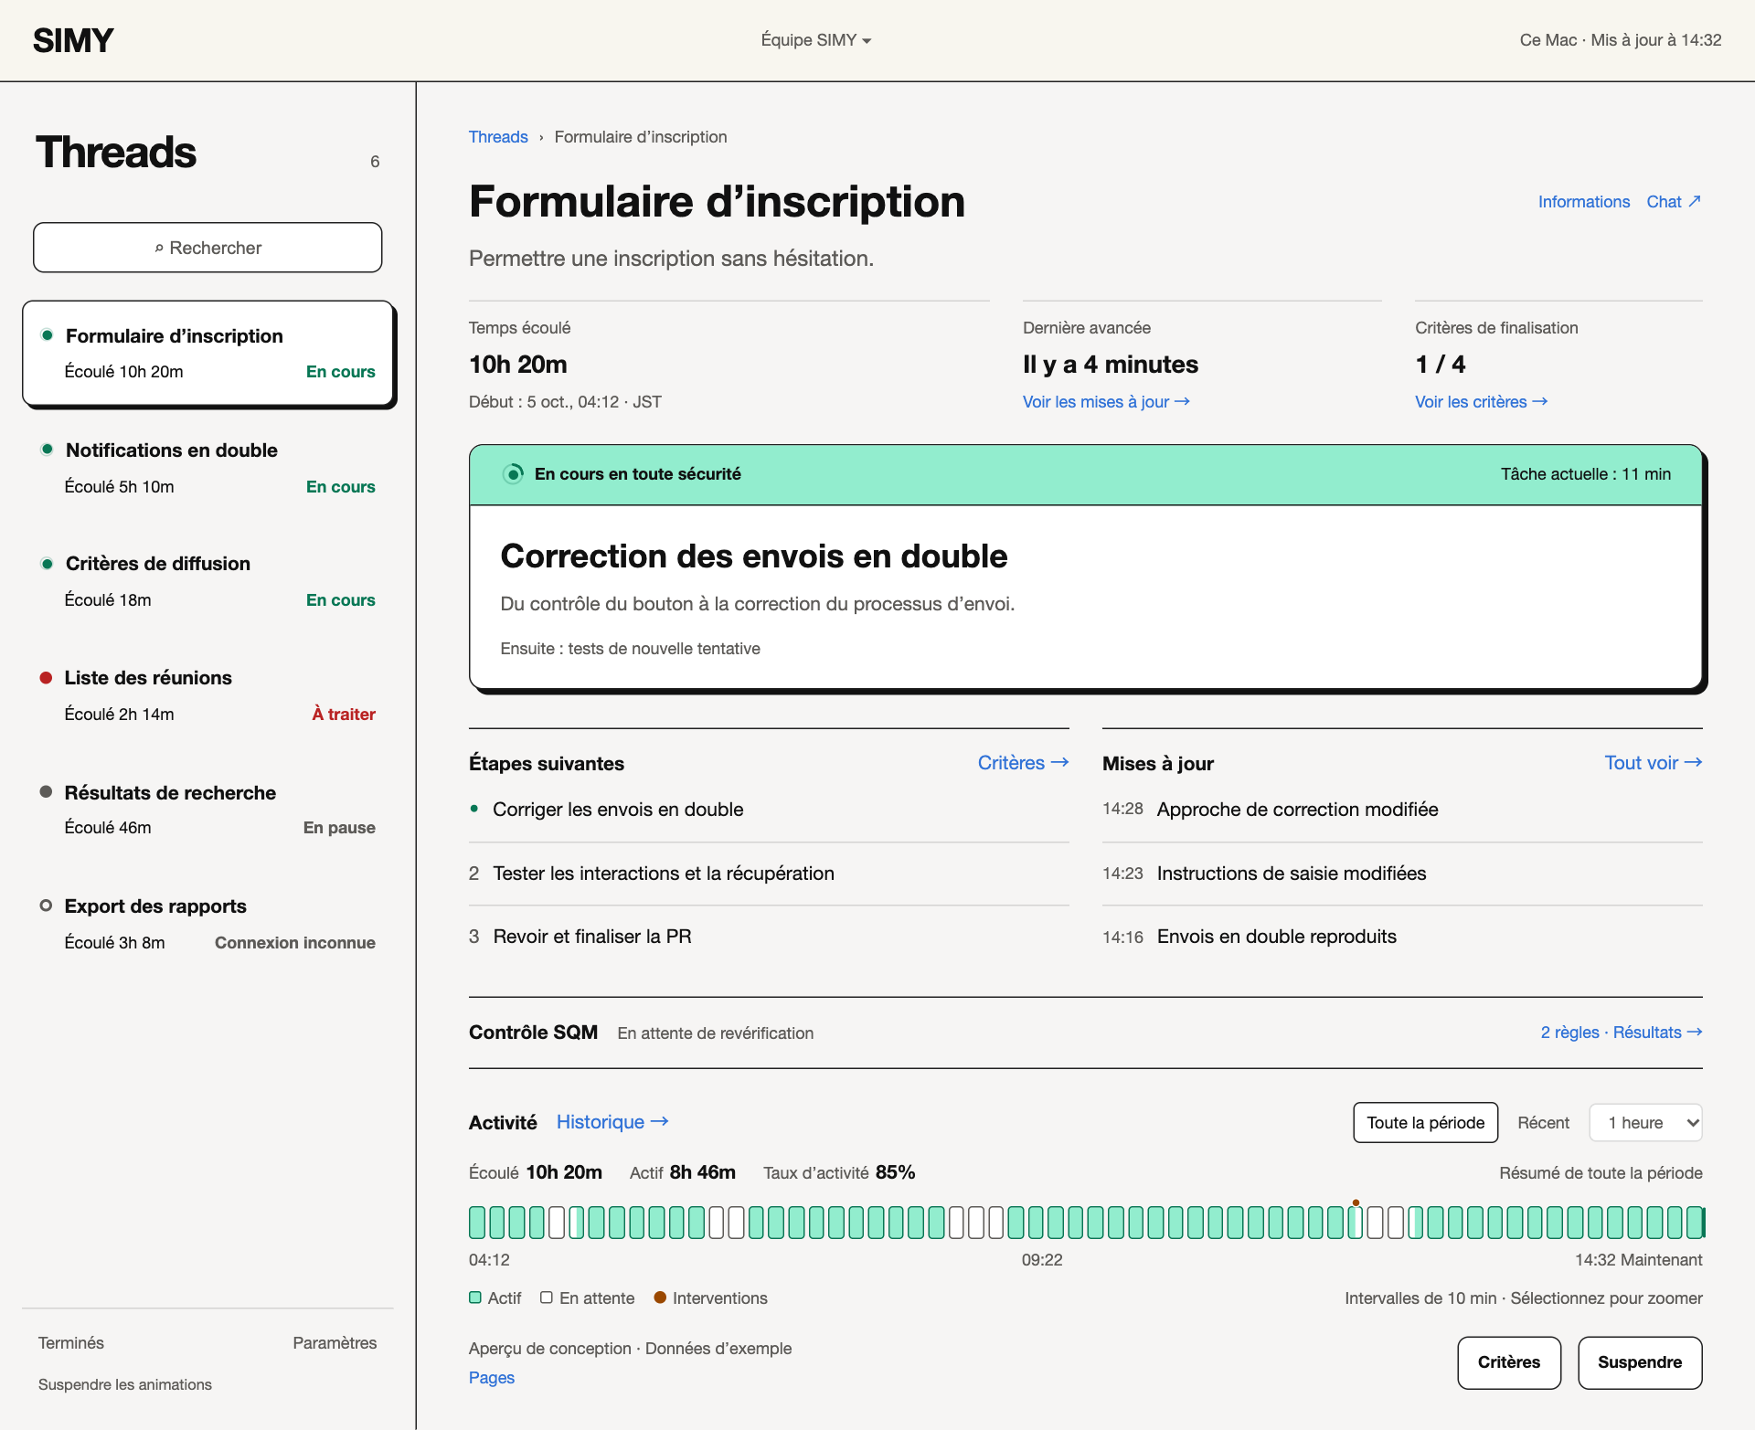The width and height of the screenshot is (1755, 1430).
Task: Select step Tester les interactions et la récupération
Action: click(x=769, y=874)
